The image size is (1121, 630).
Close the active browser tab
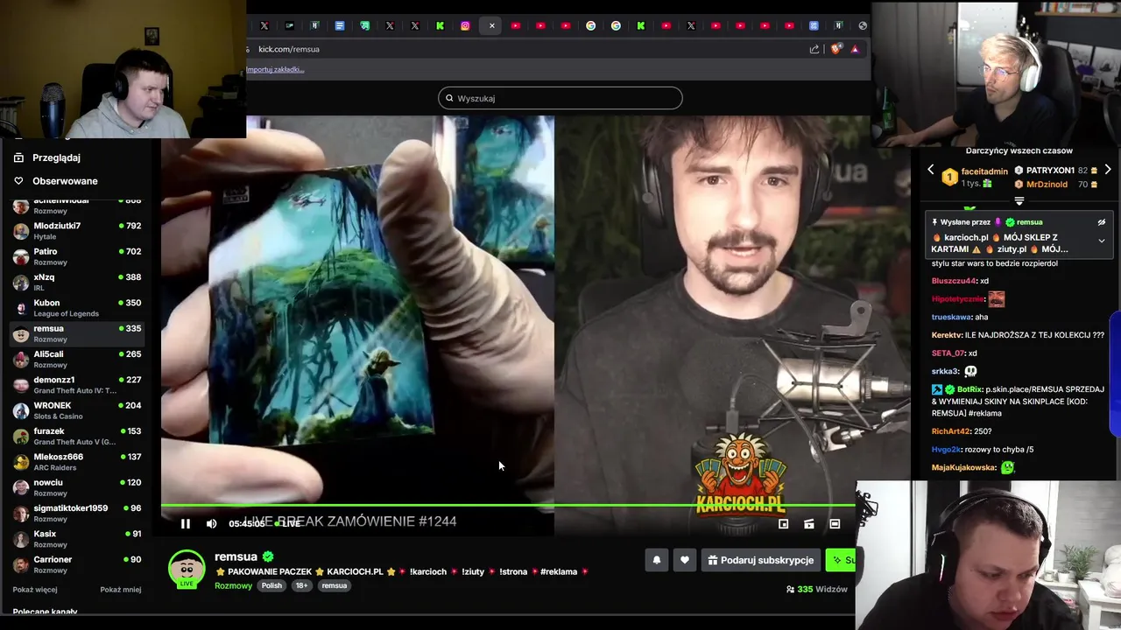491,25
